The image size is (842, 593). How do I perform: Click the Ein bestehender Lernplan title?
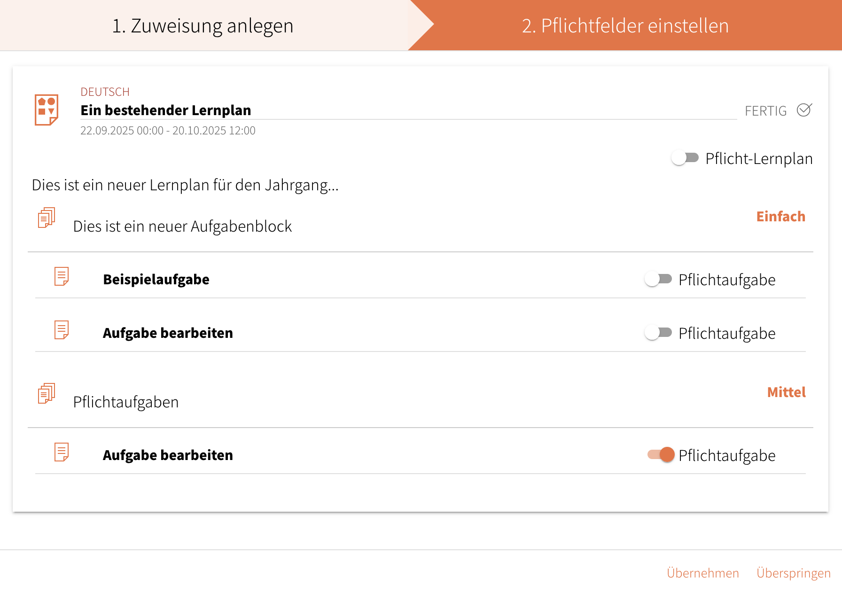pos(166,110)
